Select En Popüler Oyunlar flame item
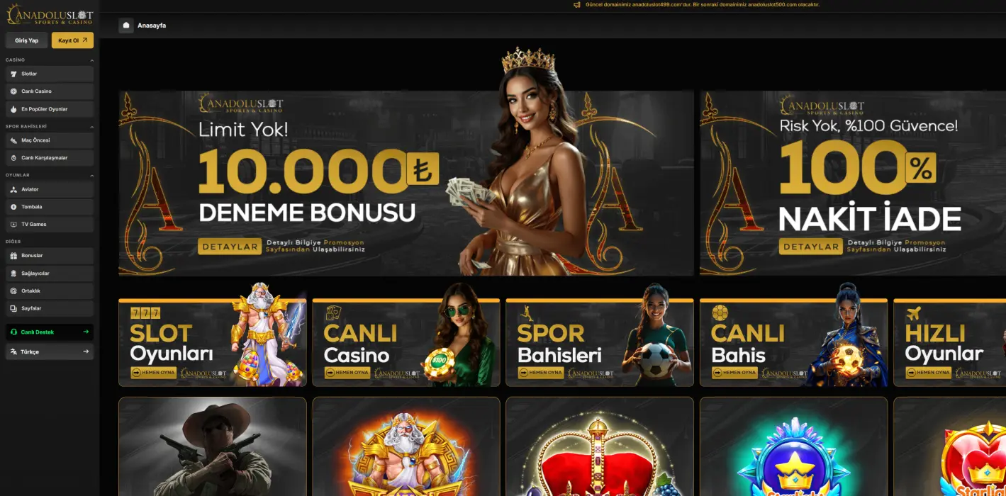This screenshot has width=1006, height=496. click(x=50, y=109)
